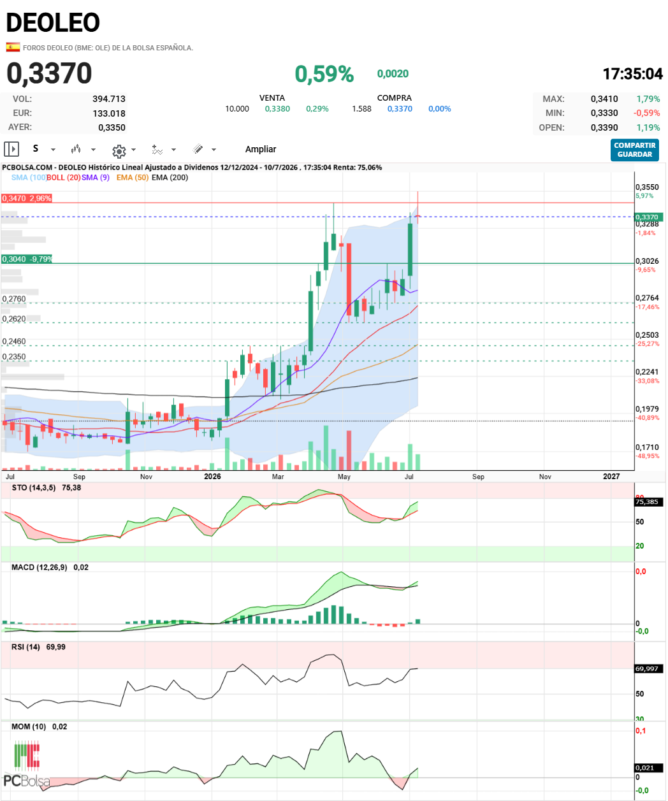The height and width of the screenshot is (801, 668).
Task: Click the DEOLEO title heading
Action: tap(53, 23)
